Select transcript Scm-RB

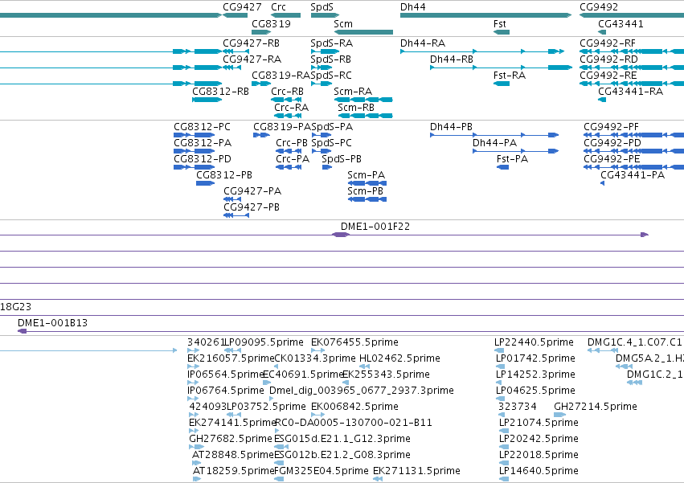click(x=366, y=116)
